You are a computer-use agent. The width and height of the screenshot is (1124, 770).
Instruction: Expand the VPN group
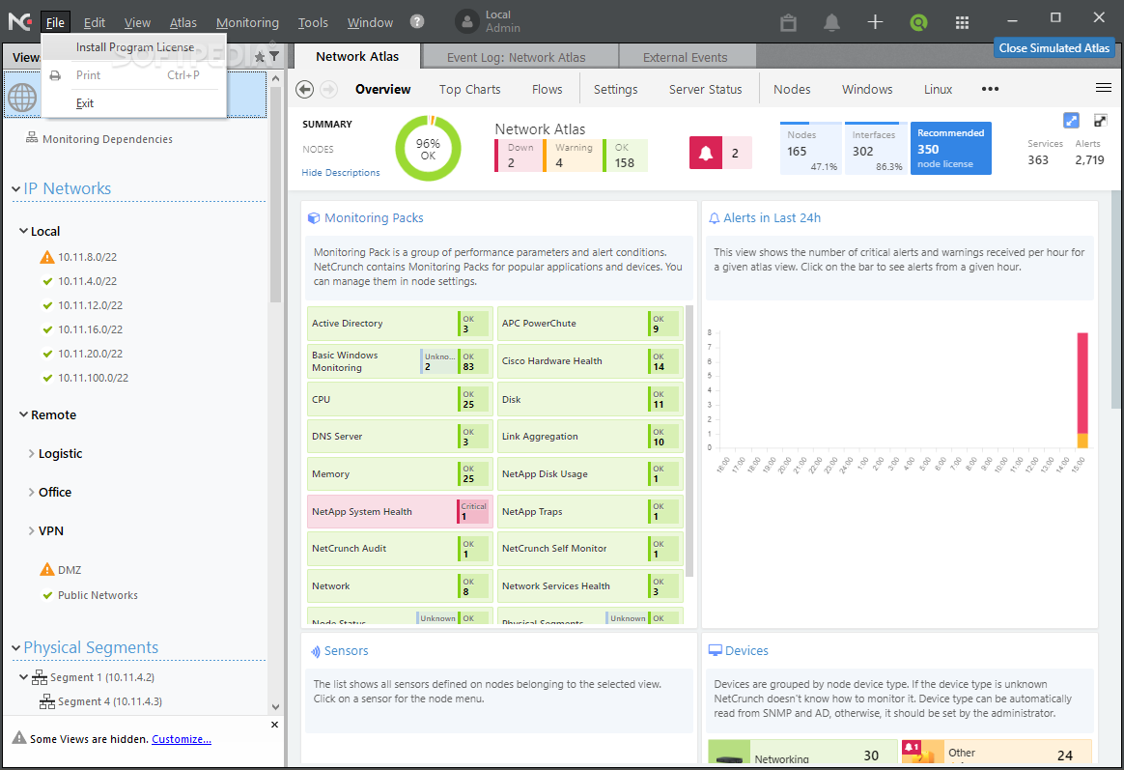(31, 530)
